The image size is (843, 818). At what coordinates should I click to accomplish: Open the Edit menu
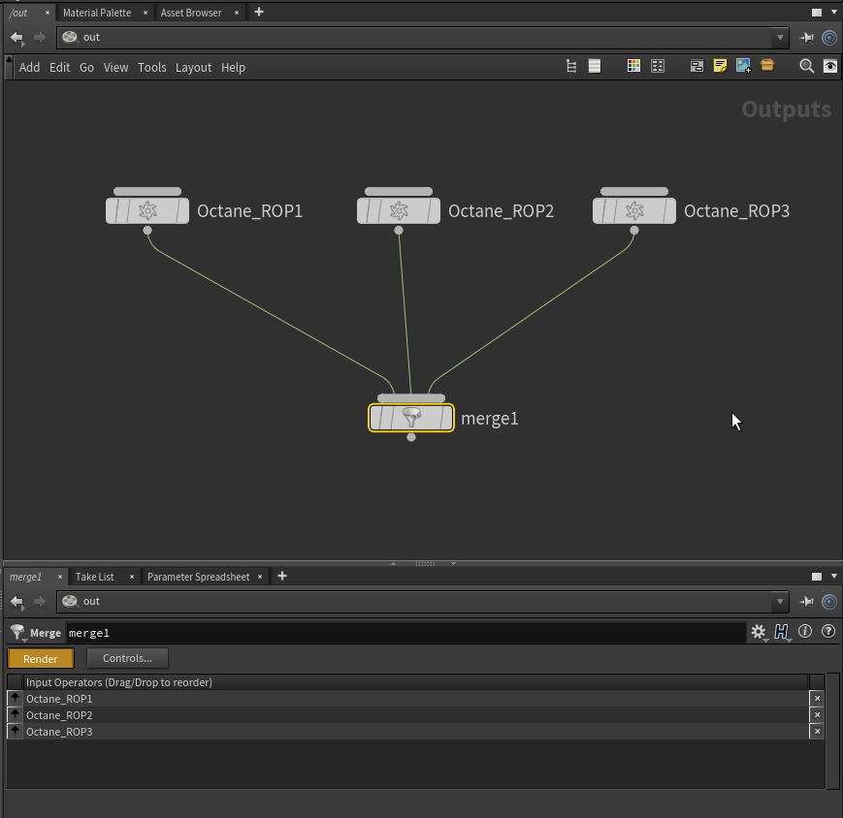tap(60, 67)
